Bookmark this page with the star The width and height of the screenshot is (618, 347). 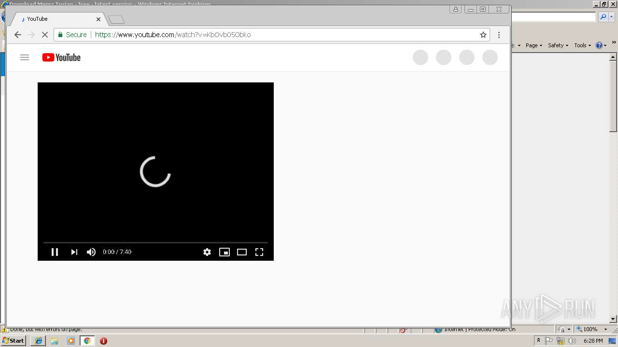tap(483, 35)
